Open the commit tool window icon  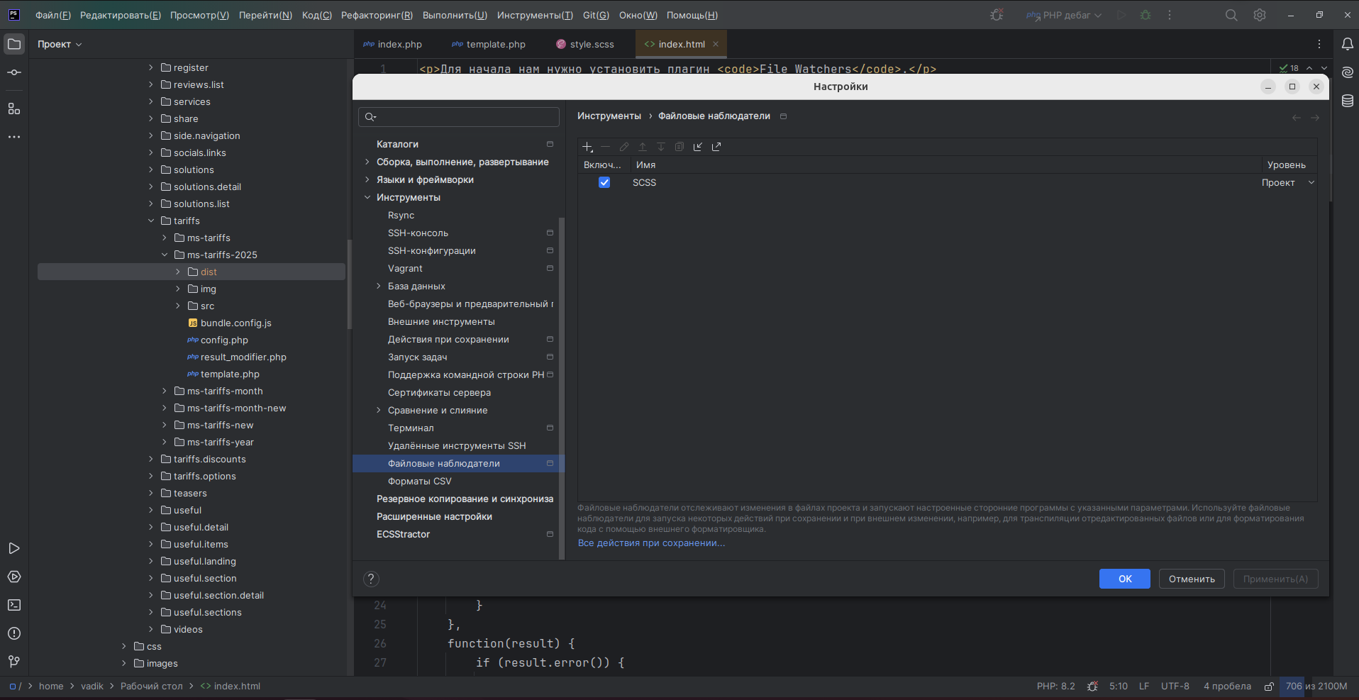pos(14,72)
